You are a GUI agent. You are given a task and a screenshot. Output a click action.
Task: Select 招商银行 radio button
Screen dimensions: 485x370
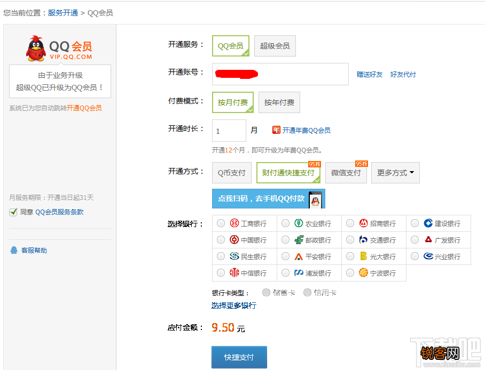point(350,223)
